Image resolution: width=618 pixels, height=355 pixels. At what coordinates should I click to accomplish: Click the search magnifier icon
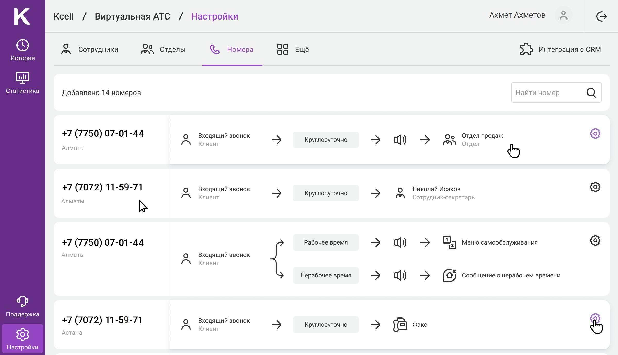591,92
